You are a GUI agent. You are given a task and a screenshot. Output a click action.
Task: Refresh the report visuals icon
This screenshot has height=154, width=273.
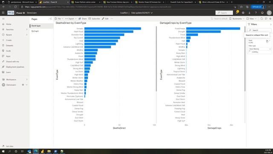click(261, 19)
